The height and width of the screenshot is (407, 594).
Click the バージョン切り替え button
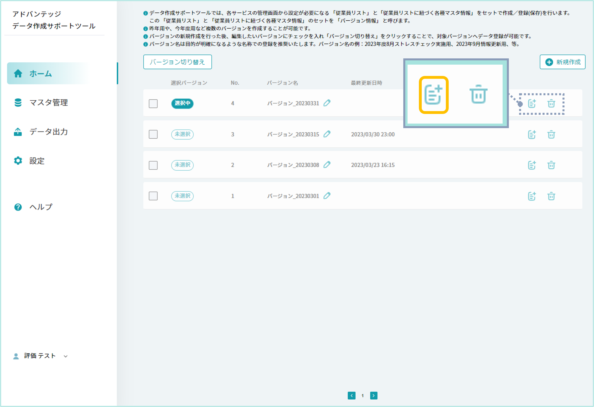(x=177, y=62)
